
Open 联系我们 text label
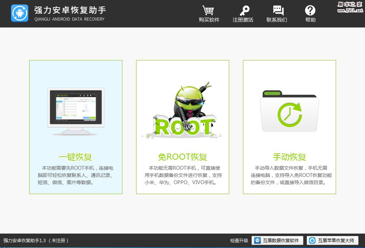click(277, 20)
